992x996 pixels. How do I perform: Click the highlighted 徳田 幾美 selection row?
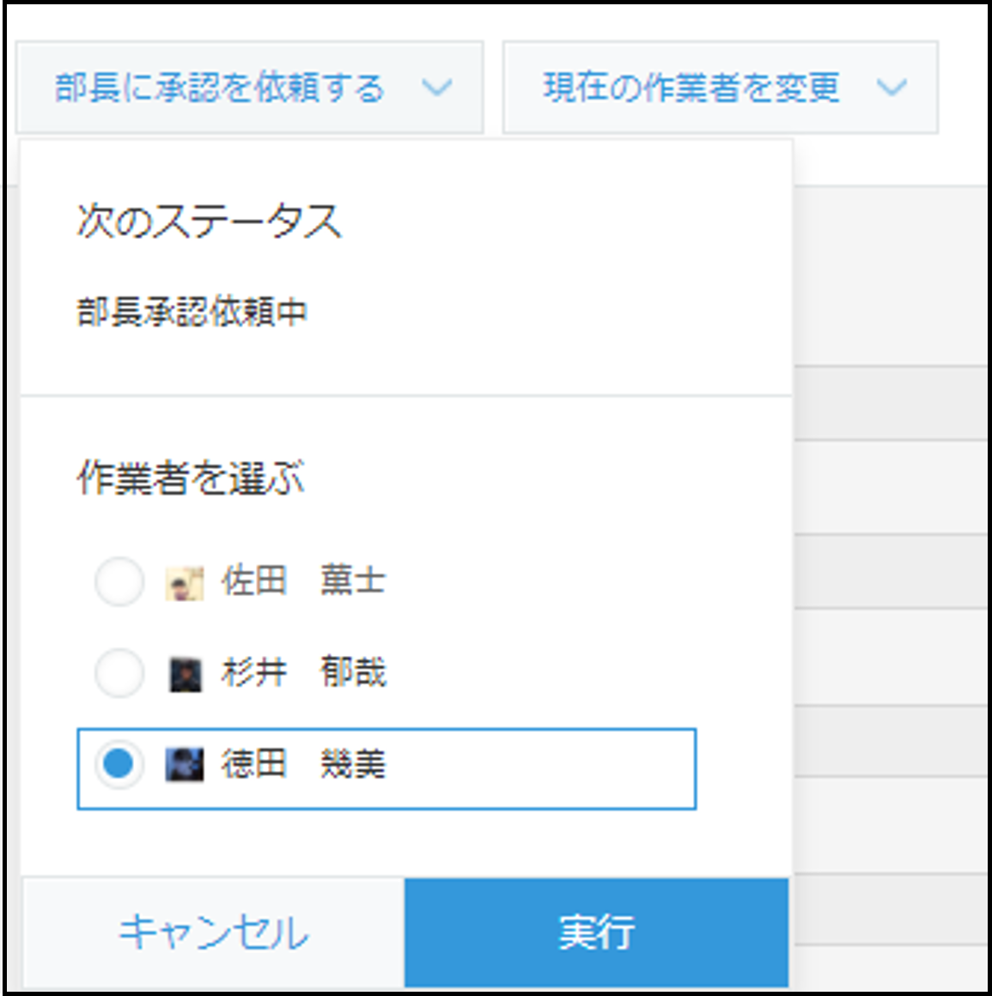click(x=386, y=769)
